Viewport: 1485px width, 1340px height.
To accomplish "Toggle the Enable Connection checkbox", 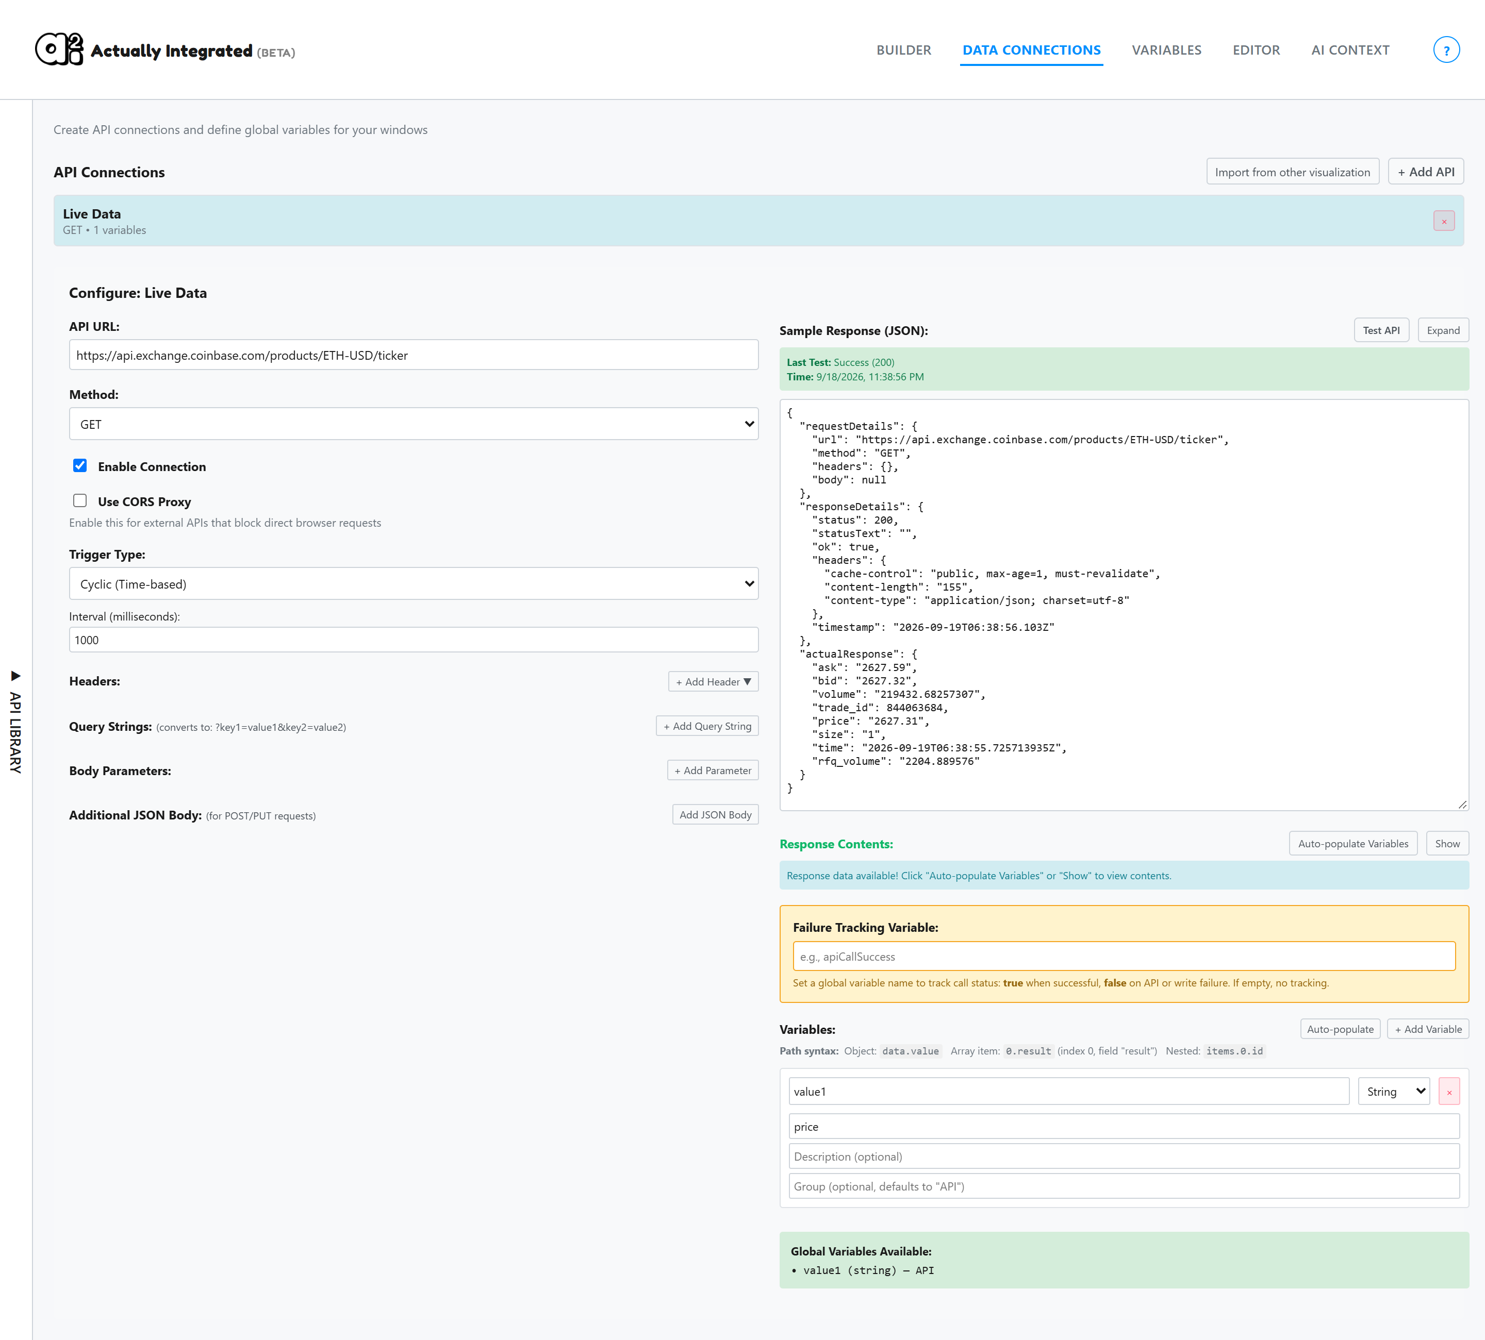I will pos(79,466).
